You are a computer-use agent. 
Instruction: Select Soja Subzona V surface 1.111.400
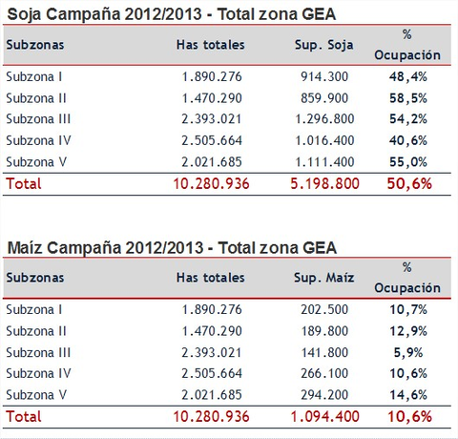[x=324, y=162]
